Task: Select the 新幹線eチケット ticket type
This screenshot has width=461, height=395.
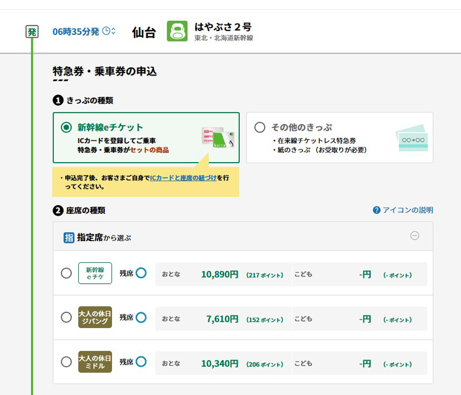Action: pos(66,127)
